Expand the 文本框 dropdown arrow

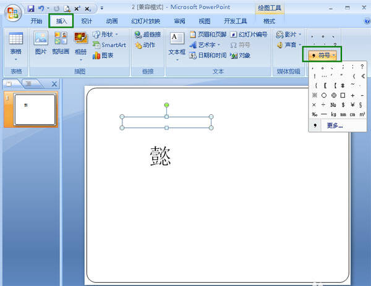coord(177,60)
